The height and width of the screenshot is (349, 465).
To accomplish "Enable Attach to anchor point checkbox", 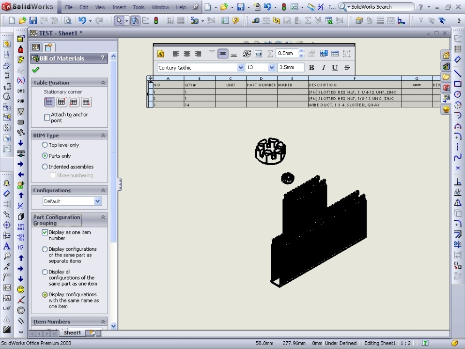I will [47, 118].
